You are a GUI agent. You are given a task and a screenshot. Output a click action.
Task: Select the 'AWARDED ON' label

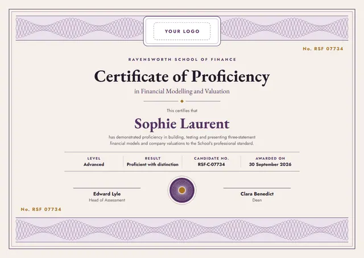270,158
